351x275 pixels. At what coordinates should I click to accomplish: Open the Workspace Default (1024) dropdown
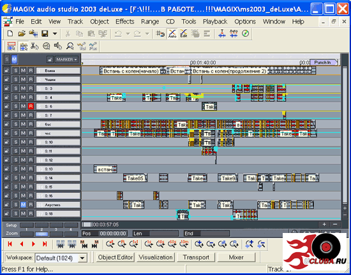coord(82,258)
